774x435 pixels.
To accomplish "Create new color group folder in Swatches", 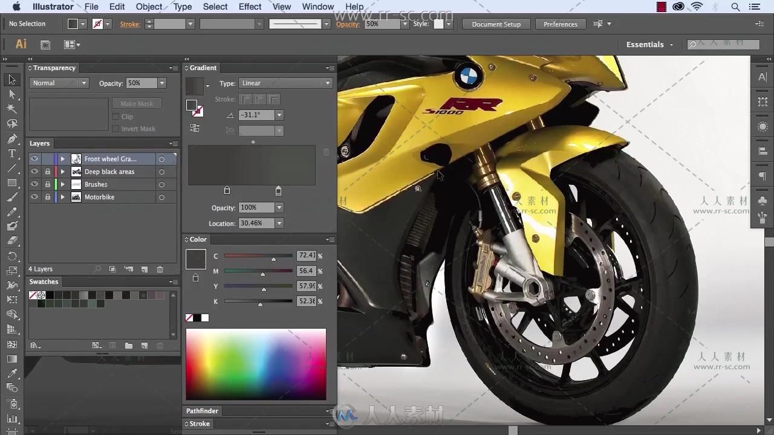I will point(128,346).
